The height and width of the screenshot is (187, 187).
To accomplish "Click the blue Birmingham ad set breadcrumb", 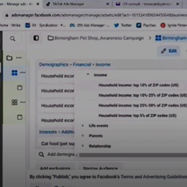I will (x=175, y=38).
